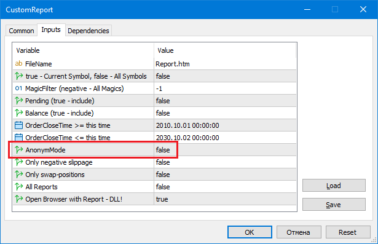Click the boolean arrow icon beside AnonymMode
The height and width of the screenshot is (244, 378).
[19, 150]
